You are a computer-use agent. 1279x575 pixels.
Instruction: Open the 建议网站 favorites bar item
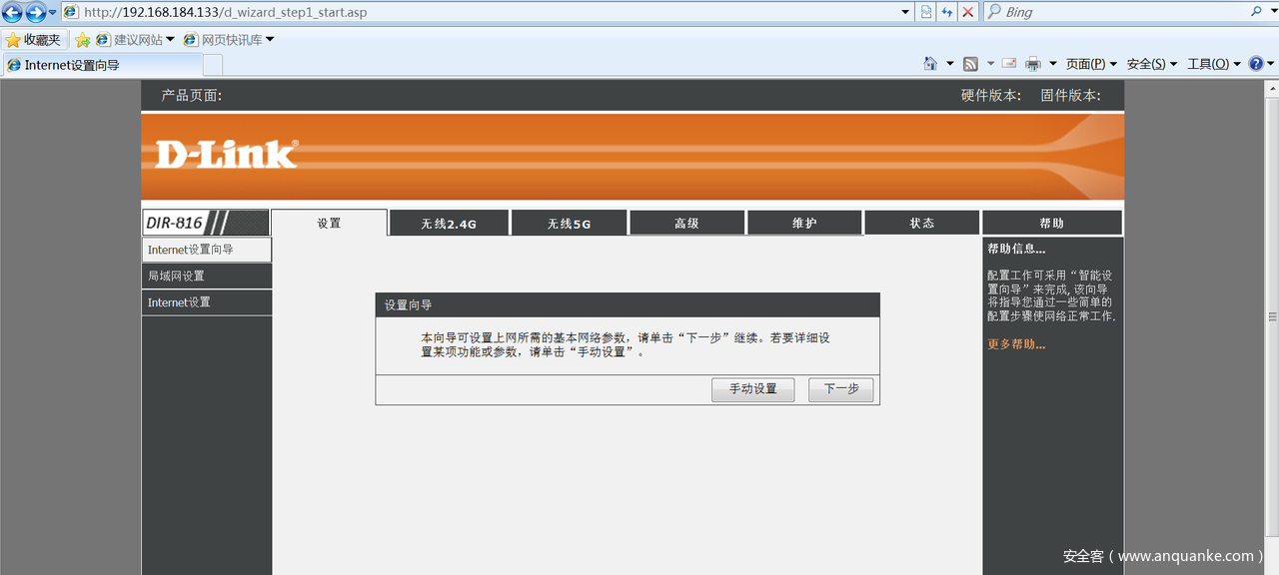(x=135, y=40)
